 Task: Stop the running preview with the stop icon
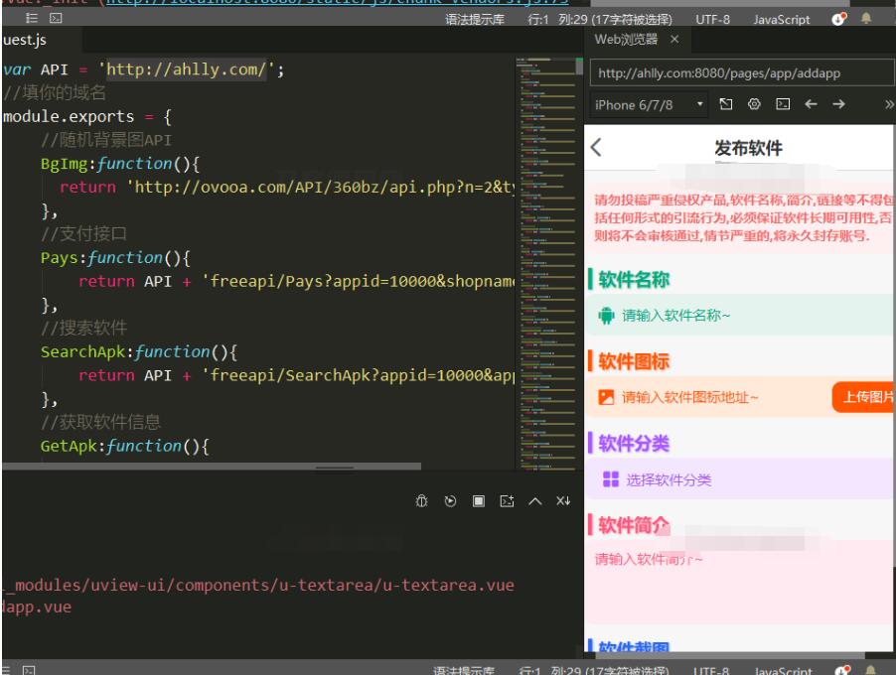pyautogui.click(x=479, y=502)
